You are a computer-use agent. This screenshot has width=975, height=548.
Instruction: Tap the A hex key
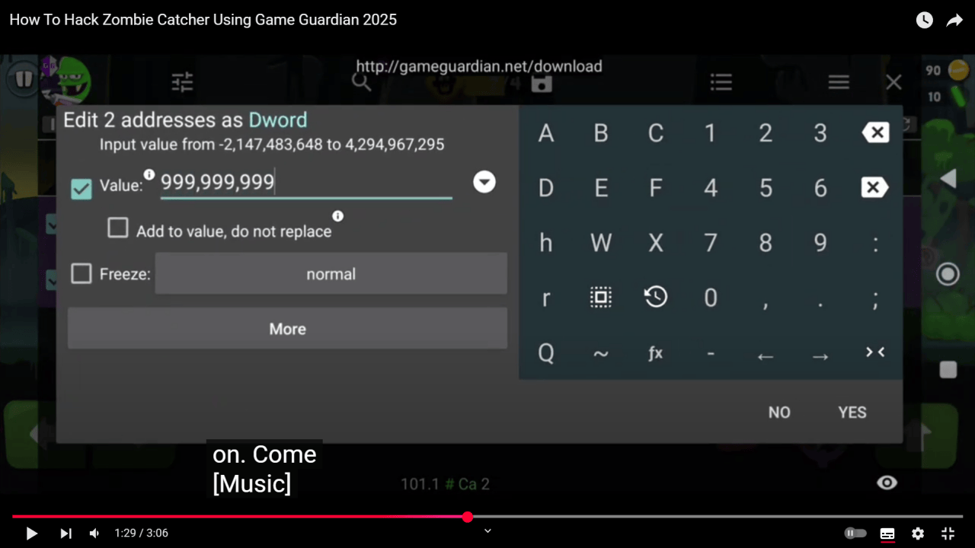[x=546, y=133]
